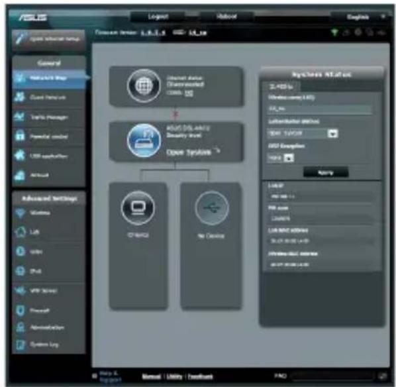The image size is (396, 387).
Task: Open the Feedback link in footer
Action: (x=201, y=376)
